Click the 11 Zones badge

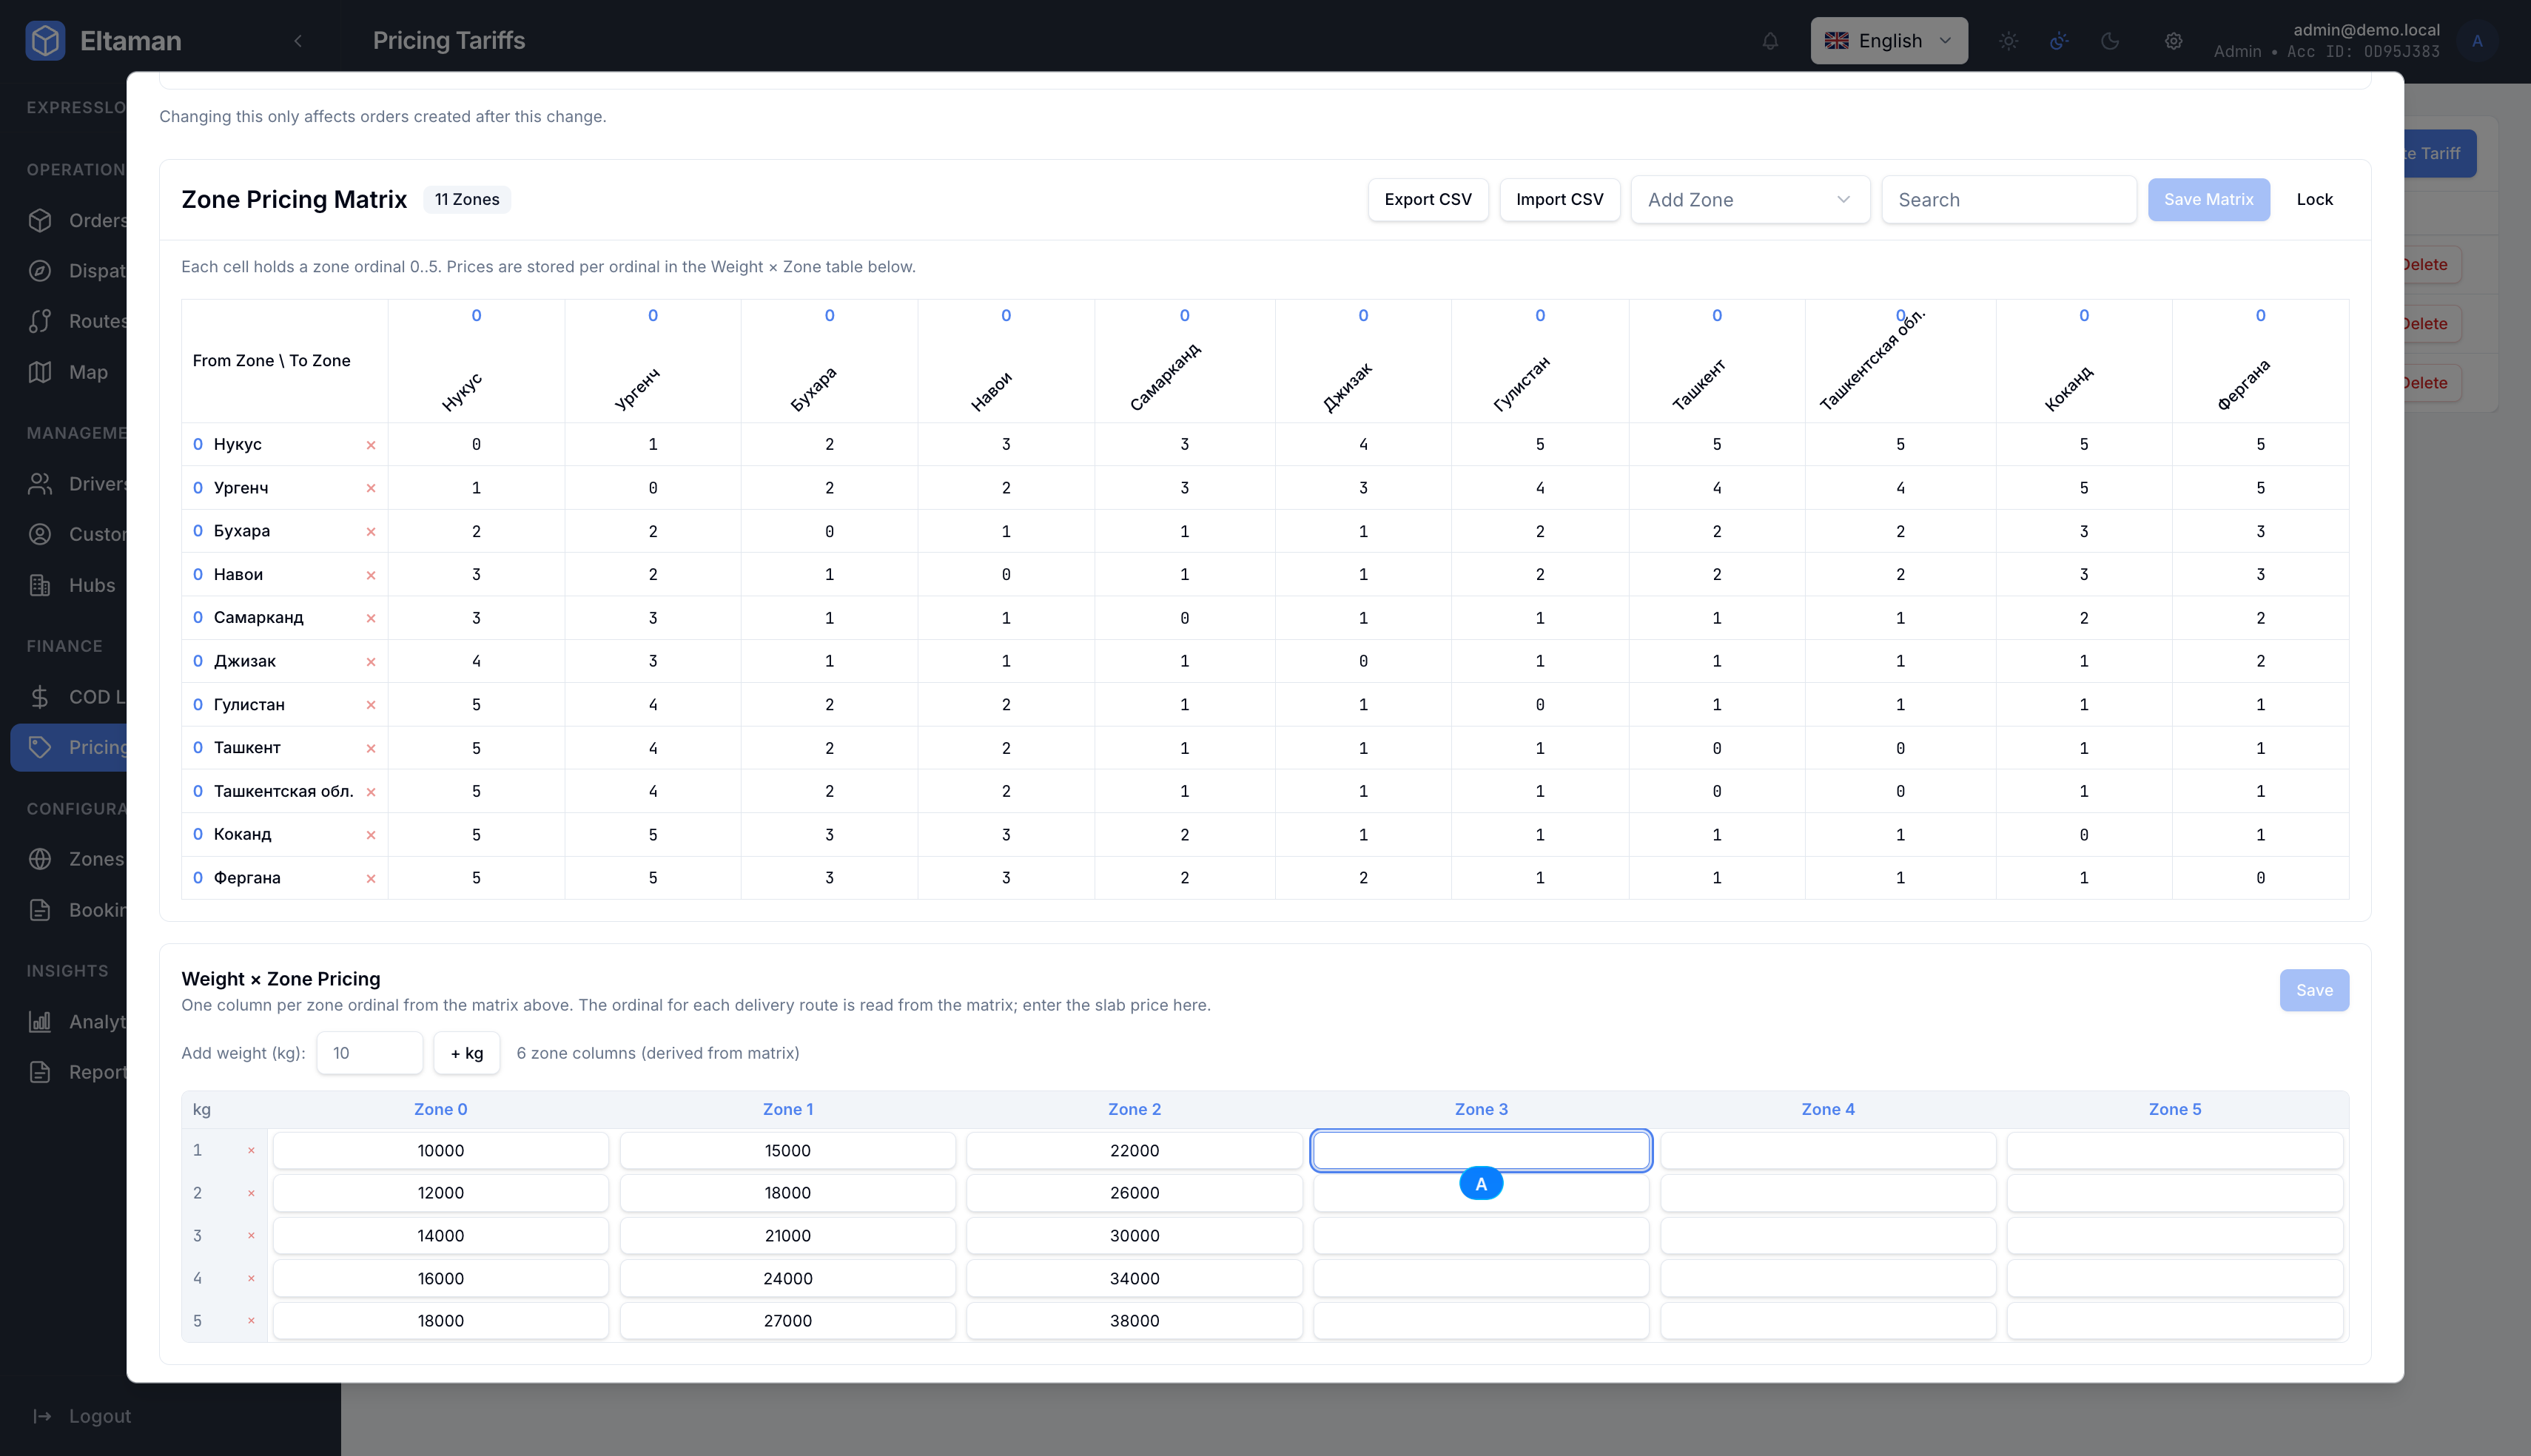(467, 200)
